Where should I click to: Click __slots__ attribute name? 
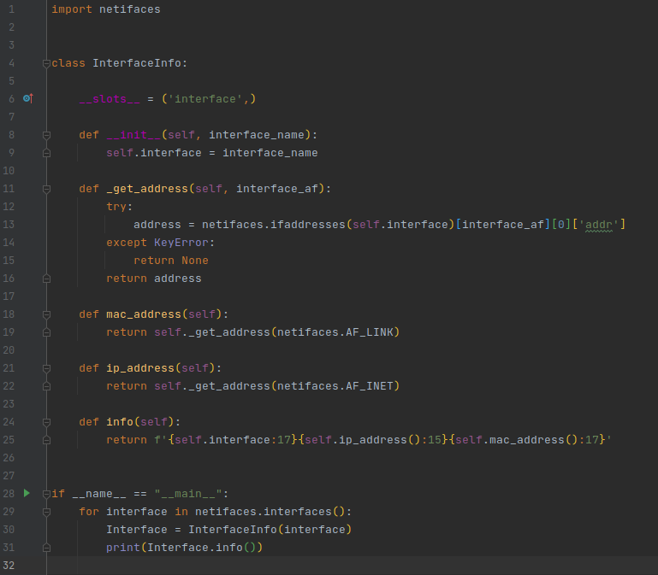pos(110,99)
